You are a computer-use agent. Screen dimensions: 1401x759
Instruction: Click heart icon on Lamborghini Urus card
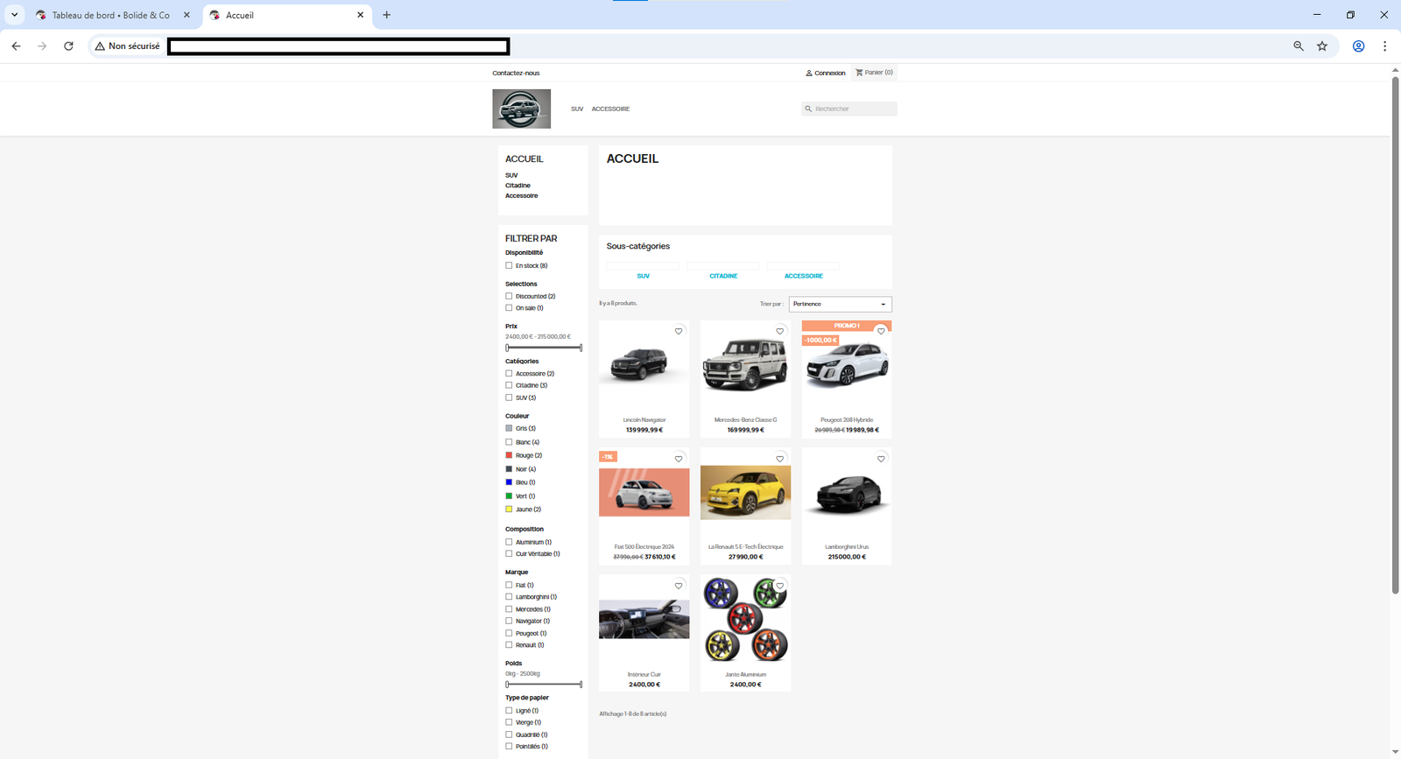[x=881, y=459]
